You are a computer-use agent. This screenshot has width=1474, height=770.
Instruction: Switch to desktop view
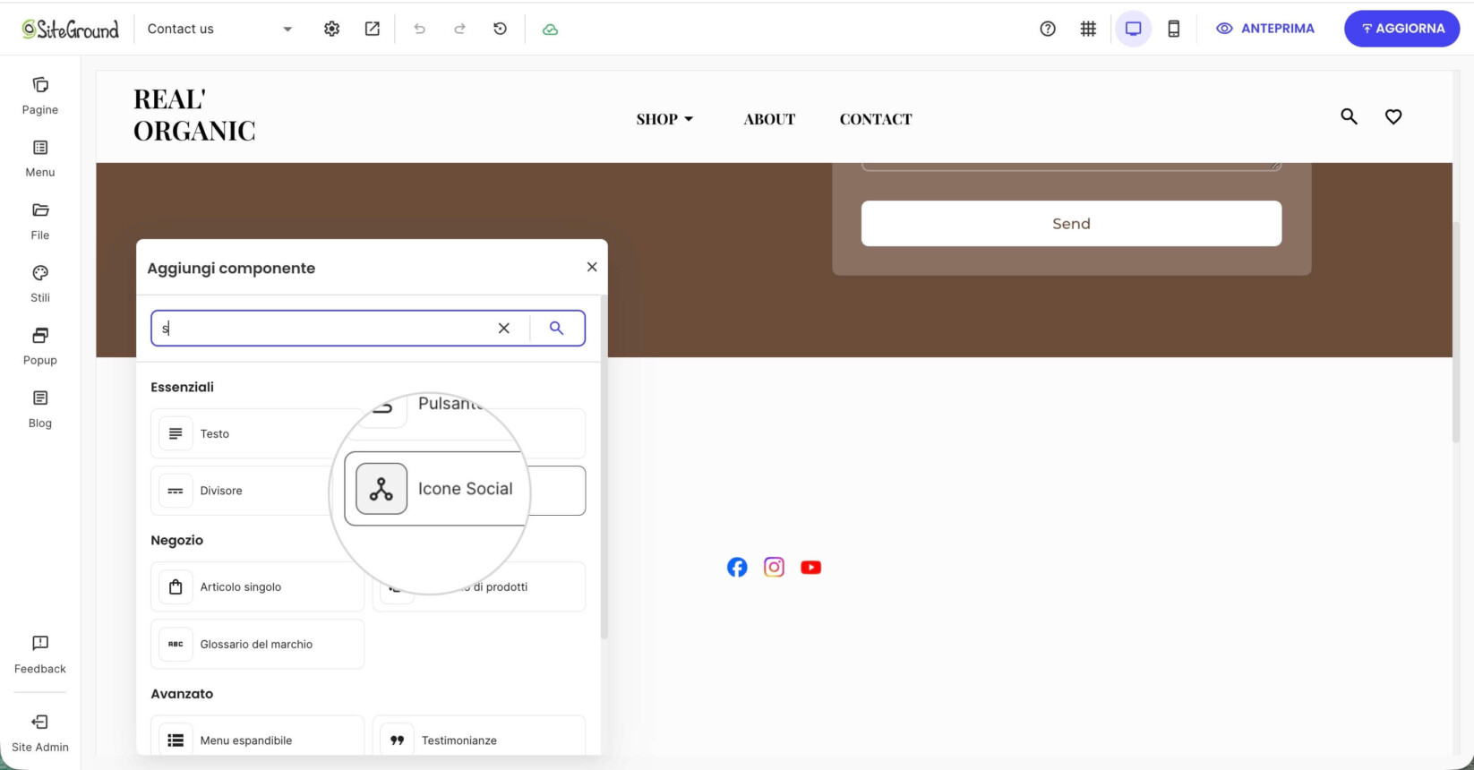(1134, 29)
